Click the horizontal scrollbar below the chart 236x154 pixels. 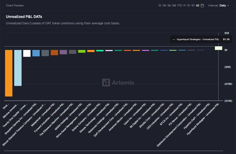113,151
